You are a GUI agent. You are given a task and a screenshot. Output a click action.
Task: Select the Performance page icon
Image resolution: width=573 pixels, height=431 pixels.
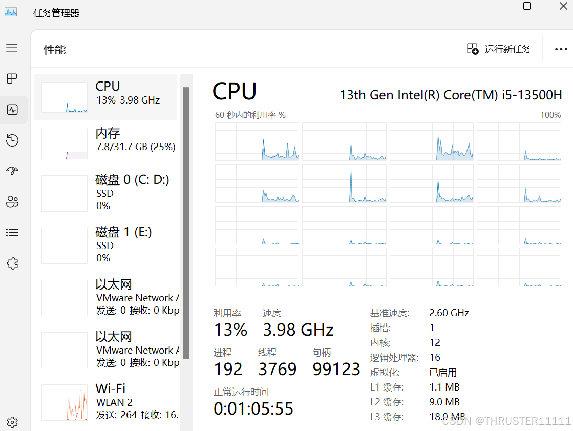click(x=12, y=109)
